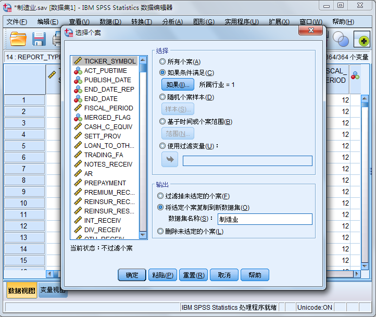
Task: Switch to 数据视图 tab
Action: click(x=21, y=290)
